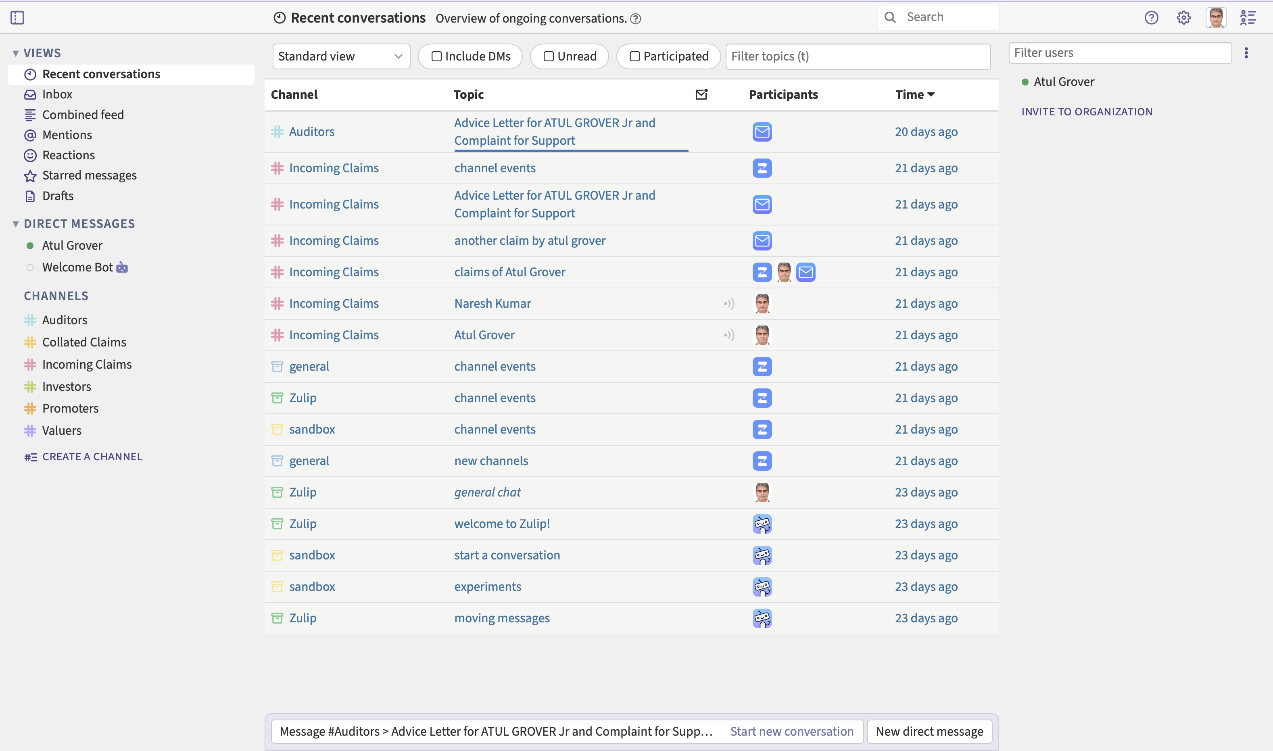The height and width of the screenshot is (751, 1273).
Task: Click the Starred messages star icon
Action: point(30,175)
